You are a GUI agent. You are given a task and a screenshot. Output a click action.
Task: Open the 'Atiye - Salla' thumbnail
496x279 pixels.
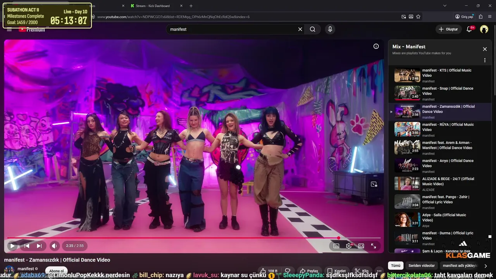[407, 220]
